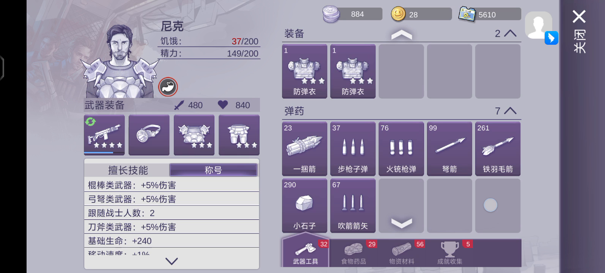Tap the stomach hunger status icon
The height and width of the screenshot is (273, 605).
[168, 87]
